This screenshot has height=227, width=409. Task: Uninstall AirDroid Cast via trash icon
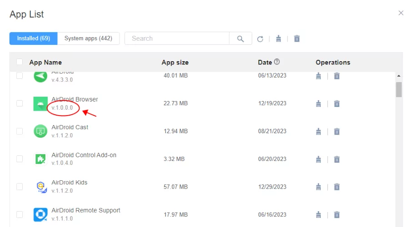[x=337, y=131]
